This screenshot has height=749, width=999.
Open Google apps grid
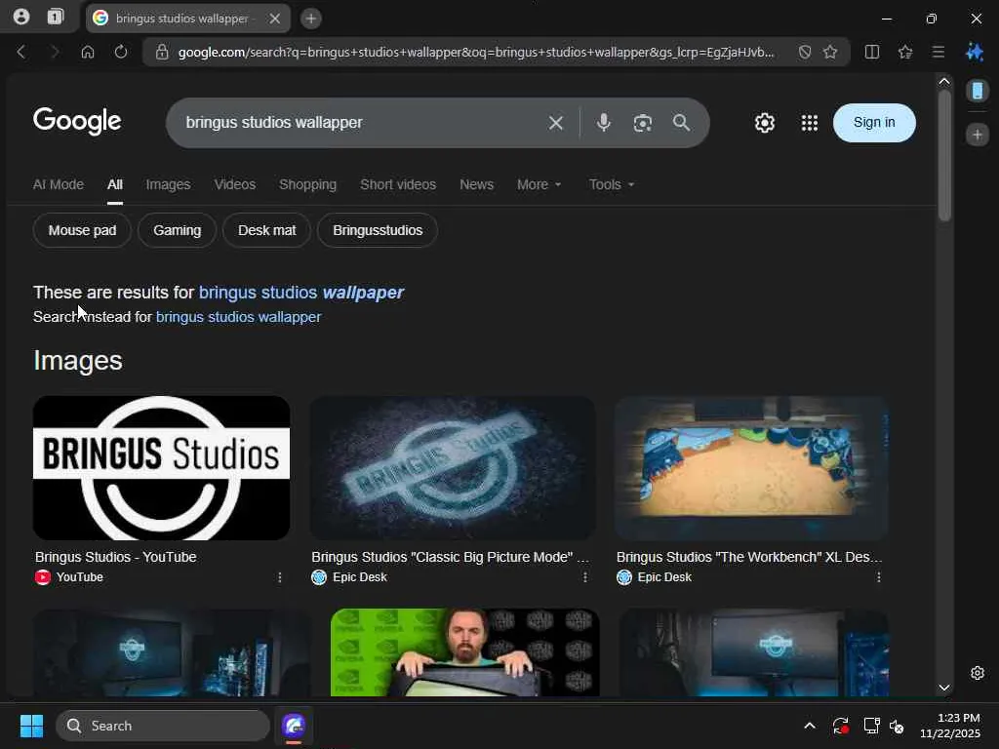coord(809,122)
